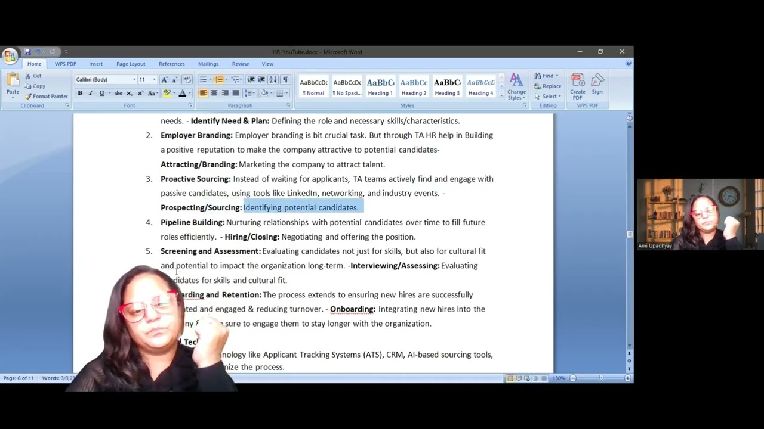Click the vertical document scrollbar

(629, 234)
